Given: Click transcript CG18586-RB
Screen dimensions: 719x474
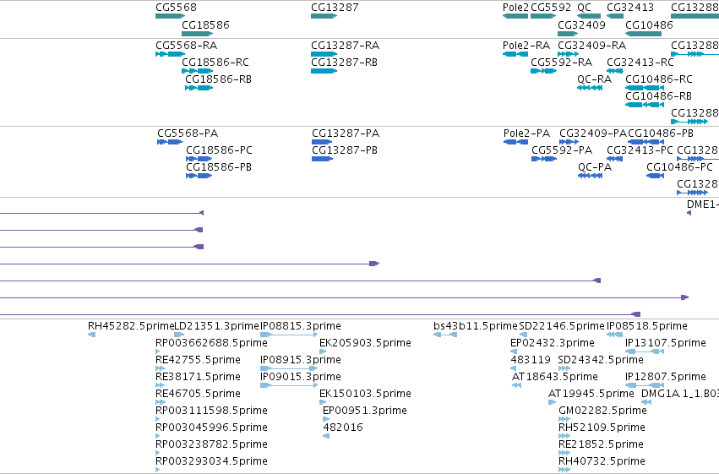Looking at the screenshot, I should [199, 88].
